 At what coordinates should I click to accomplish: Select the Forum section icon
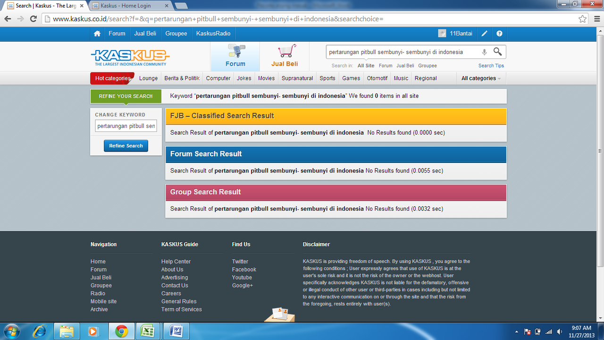pos(235,51)
